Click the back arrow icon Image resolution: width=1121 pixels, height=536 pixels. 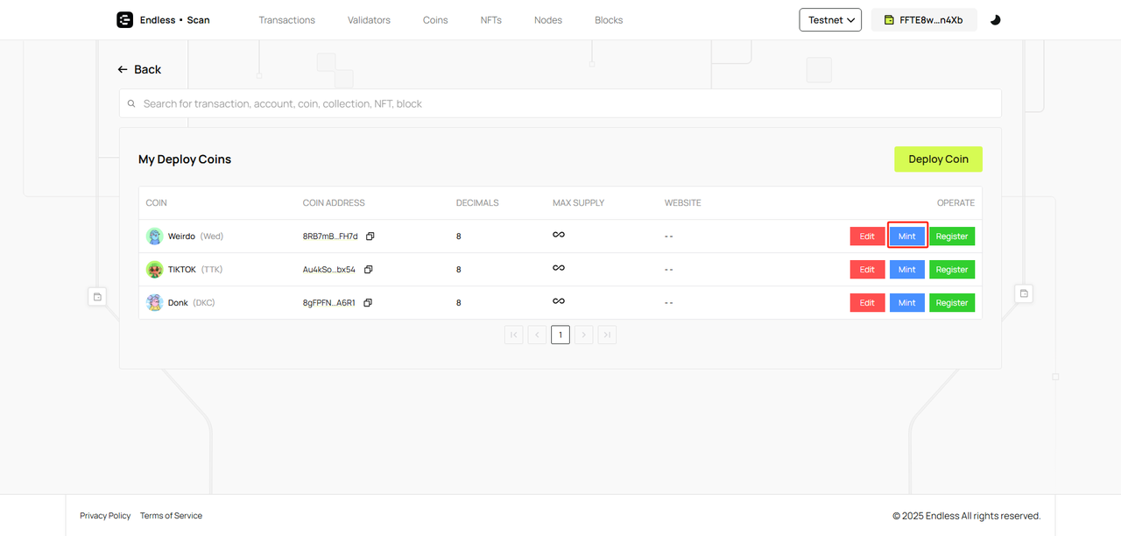(x=123, y=69)
